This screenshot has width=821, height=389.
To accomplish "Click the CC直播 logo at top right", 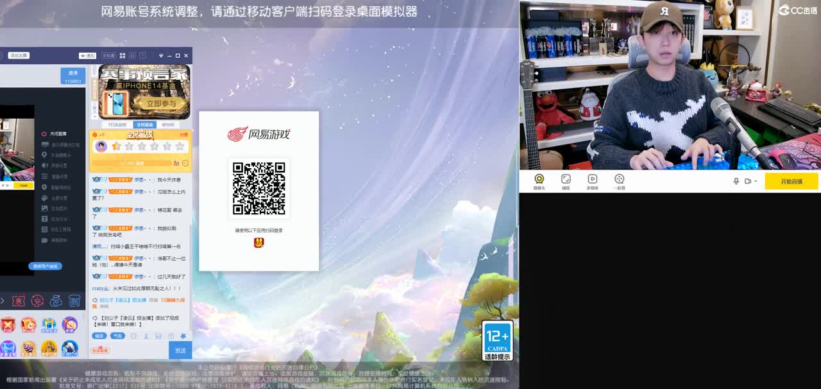I will point(797,10).
